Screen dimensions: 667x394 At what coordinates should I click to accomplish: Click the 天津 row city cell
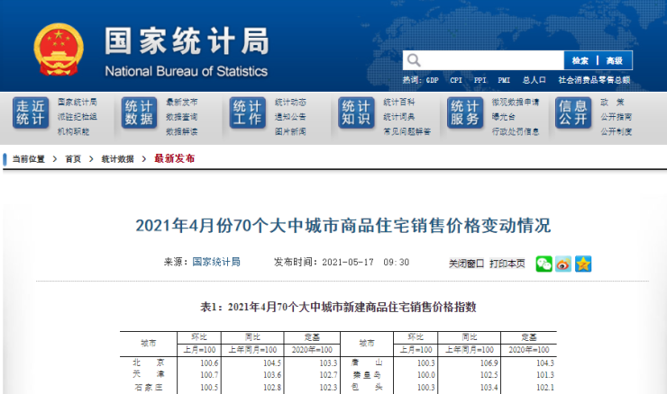(x=149, y=374)
